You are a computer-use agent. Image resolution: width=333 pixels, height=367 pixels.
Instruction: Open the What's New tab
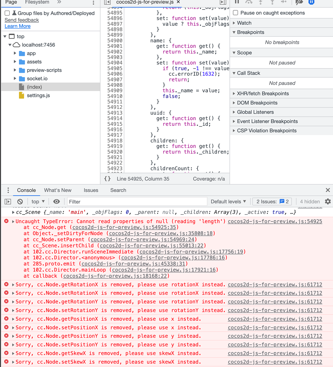[58, 190]
